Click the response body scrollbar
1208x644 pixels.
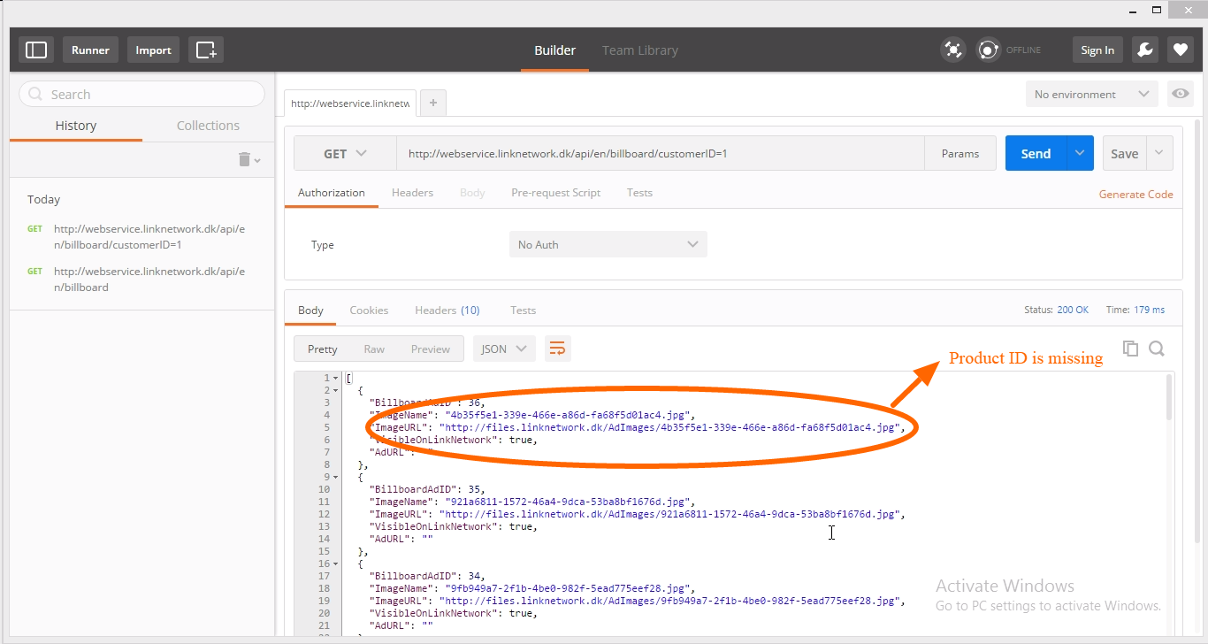coord(1169,398)
